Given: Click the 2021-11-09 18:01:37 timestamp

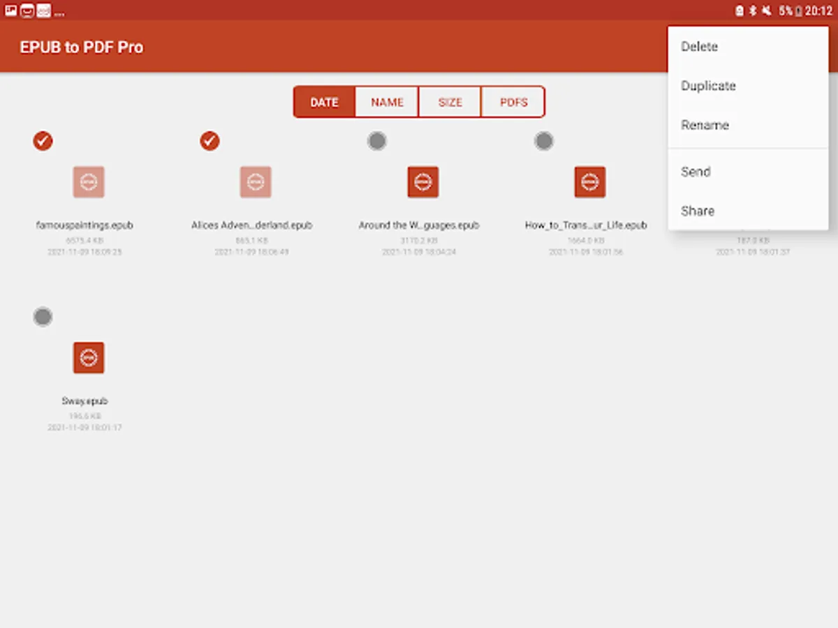Looking at the screenshot, I should [753, 252].
